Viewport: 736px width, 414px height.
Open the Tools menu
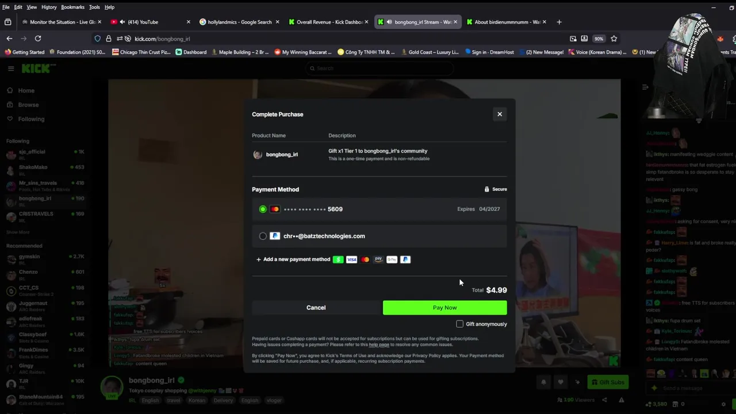94,7
